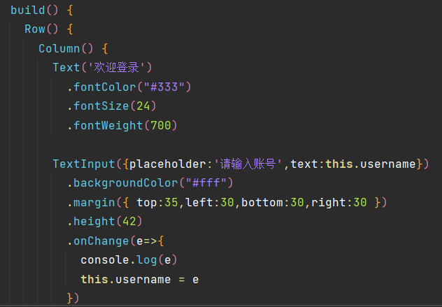
Task: Click the '欢迎登录' string in Text
Action: [x=119, y=68]
